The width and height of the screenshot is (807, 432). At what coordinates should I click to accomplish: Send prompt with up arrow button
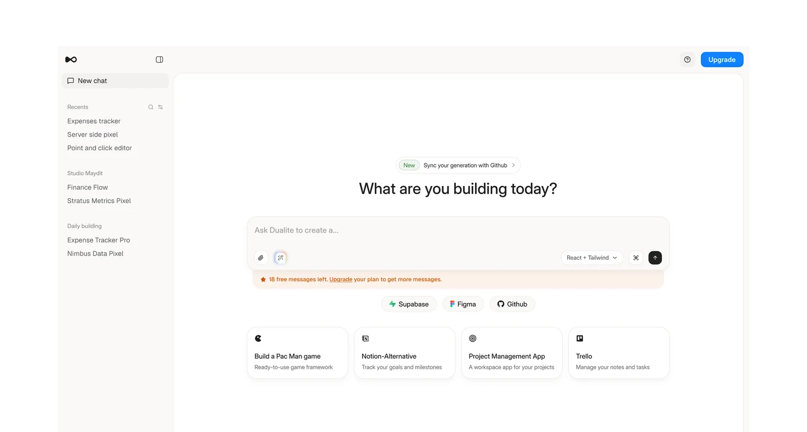click(655, 258)
